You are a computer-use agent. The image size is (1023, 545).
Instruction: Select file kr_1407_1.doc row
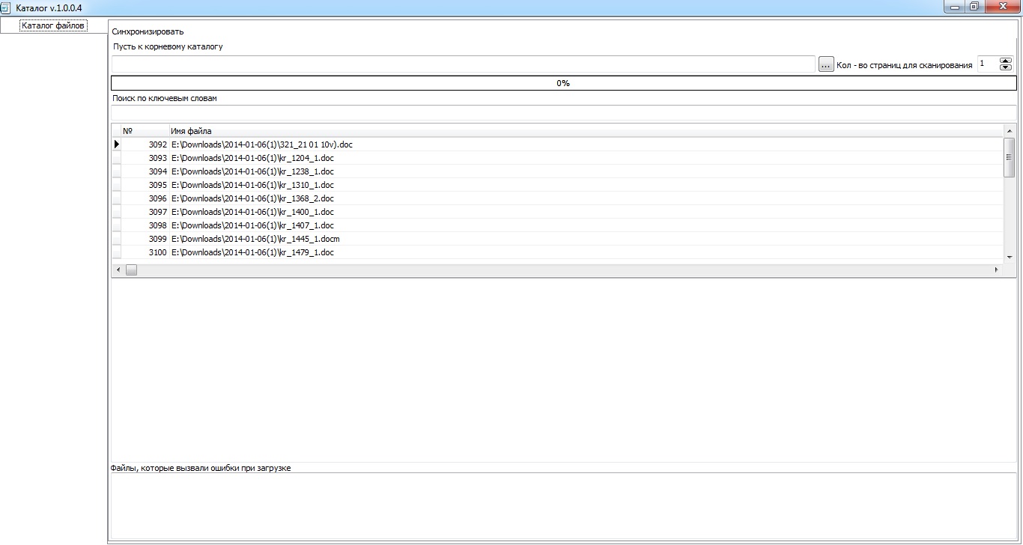(557, 225)
